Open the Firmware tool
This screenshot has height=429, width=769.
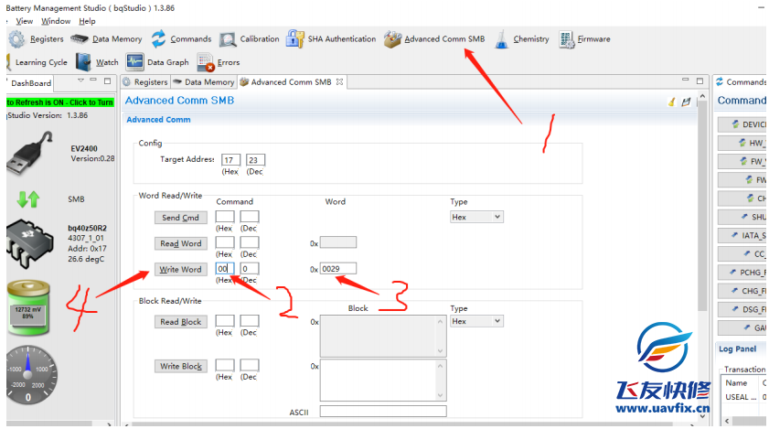point(584,39)
